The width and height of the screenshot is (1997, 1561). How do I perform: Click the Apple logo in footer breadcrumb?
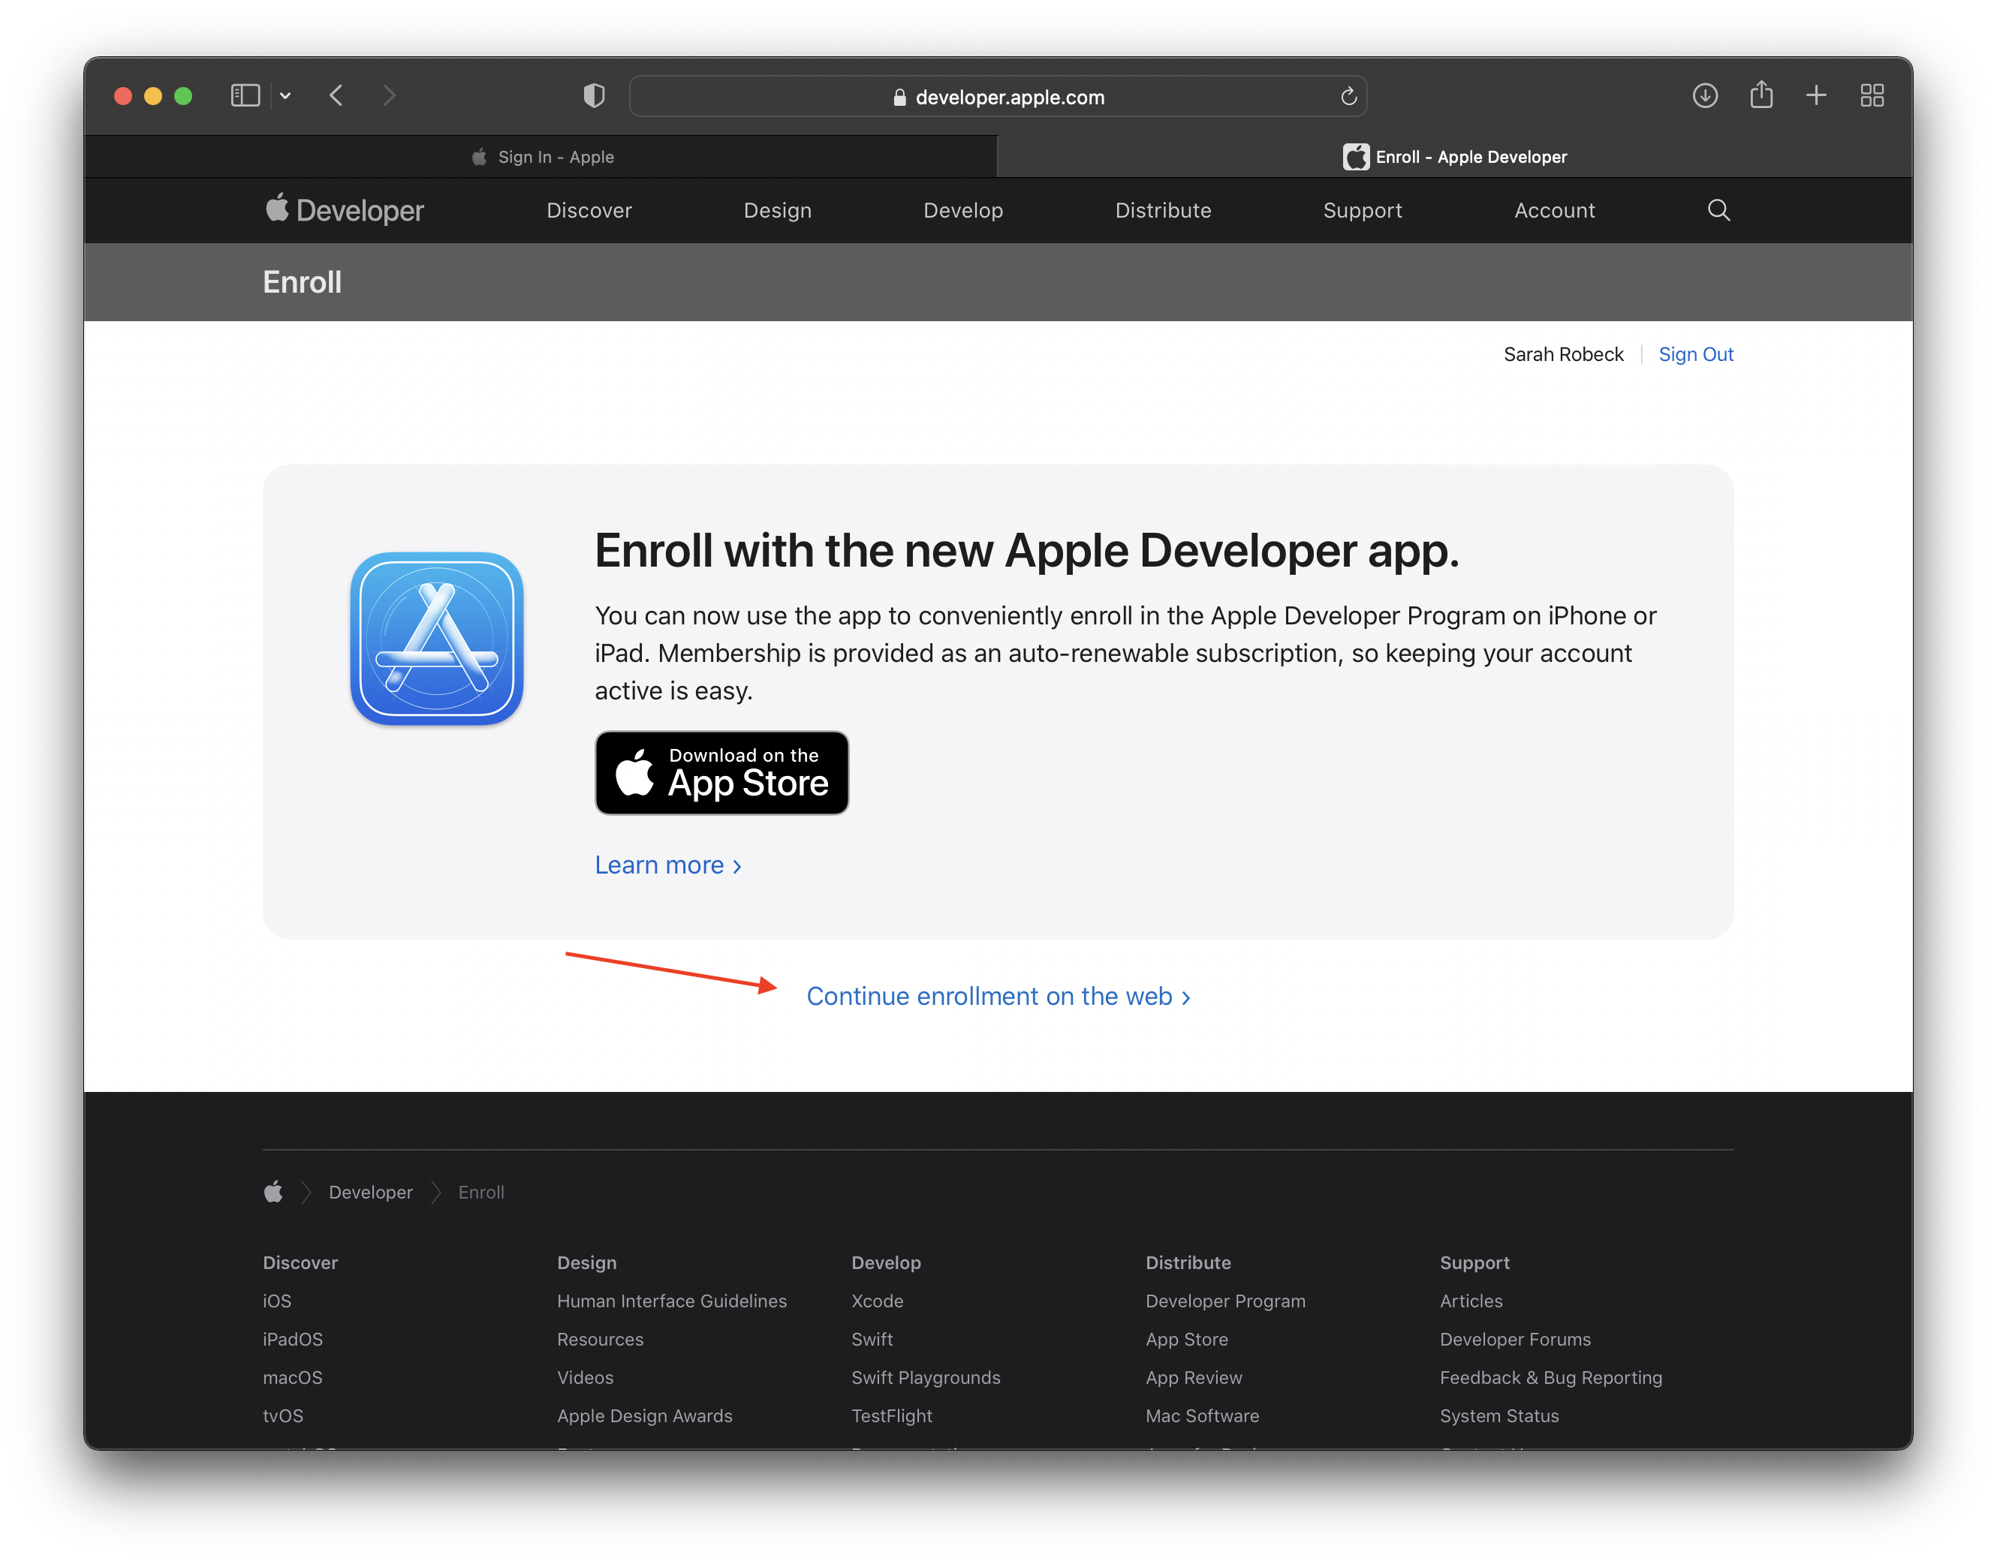(273, 1193)
